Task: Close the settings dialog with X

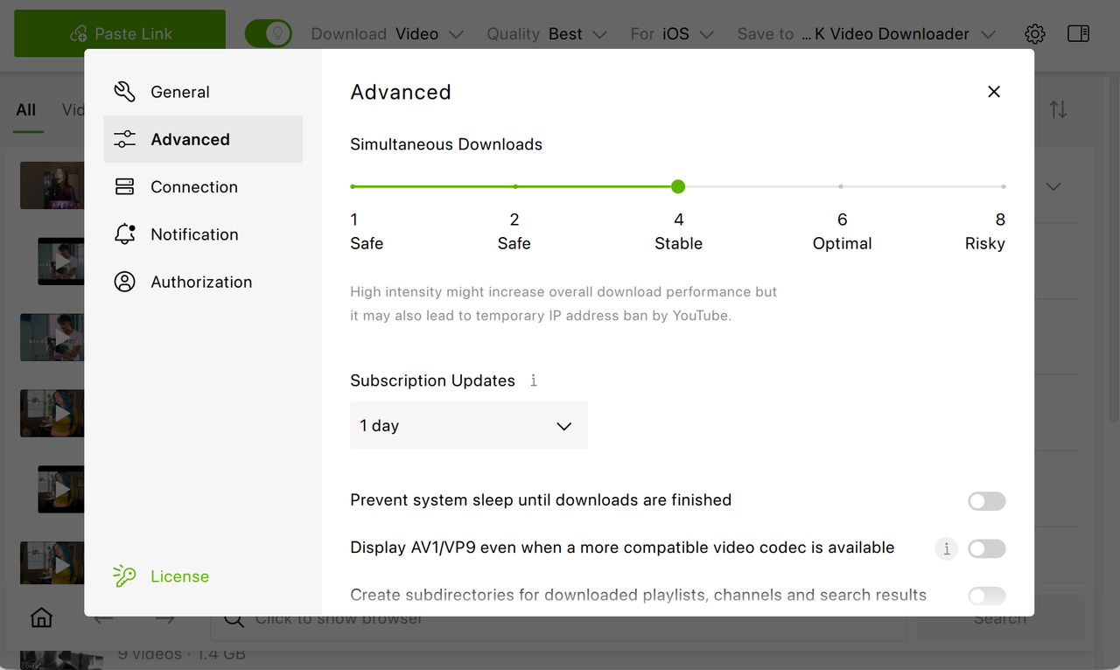Action: coord(994,92)
